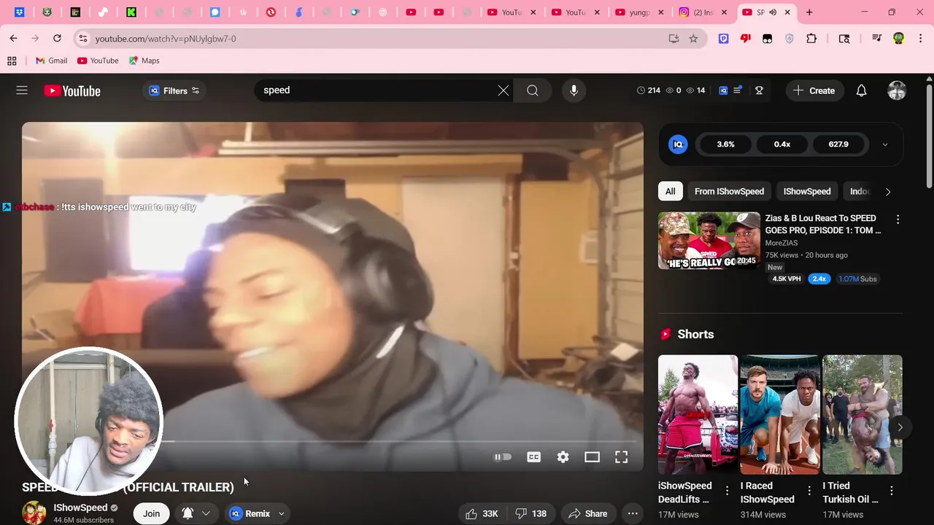
Task: Like the video with thumbs up
Action: (x=482, y=513)
